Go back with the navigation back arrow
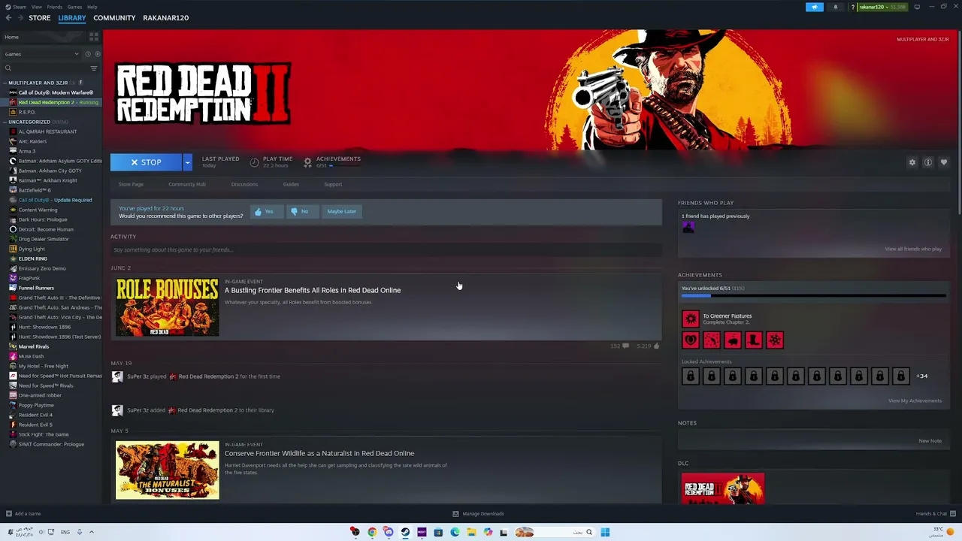The width and height of the screenshot is (962, 541). click(8, 18)
